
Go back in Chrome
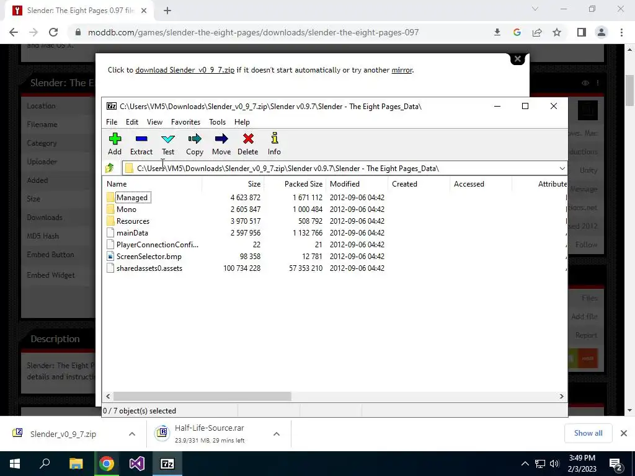point(14,32)
